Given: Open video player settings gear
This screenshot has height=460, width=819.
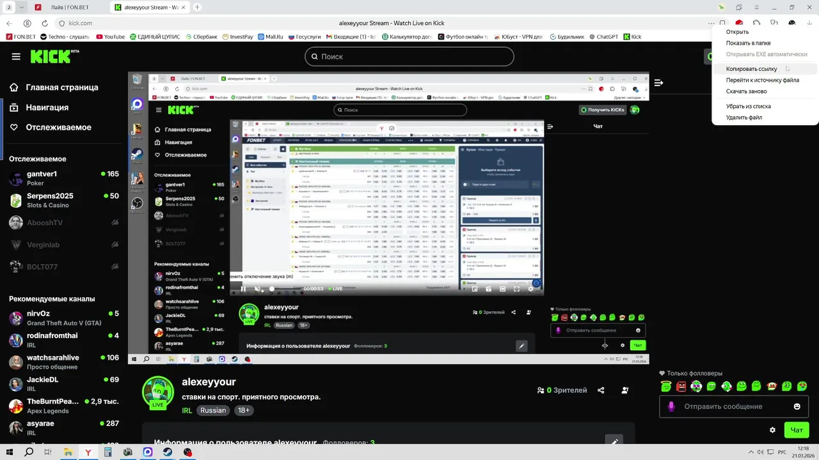Looking at the screenshot, I should (x=530, y=289).
